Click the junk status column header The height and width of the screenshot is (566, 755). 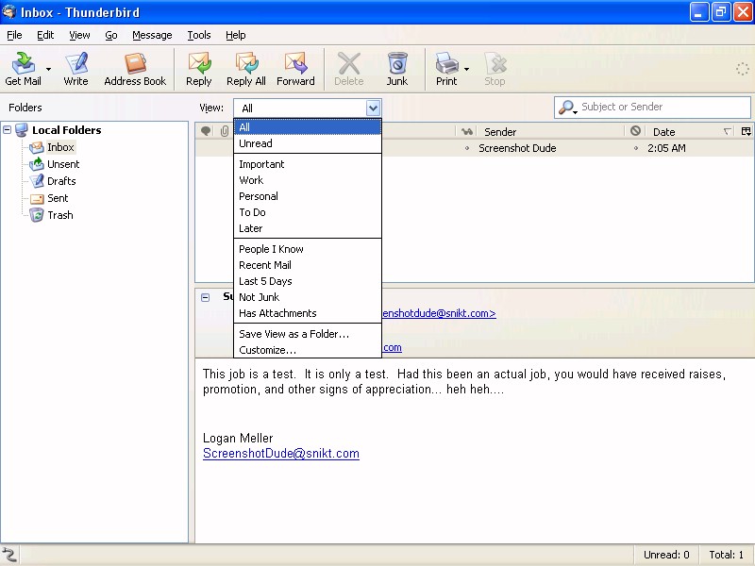pyautogui.click(x=635, y=131)
